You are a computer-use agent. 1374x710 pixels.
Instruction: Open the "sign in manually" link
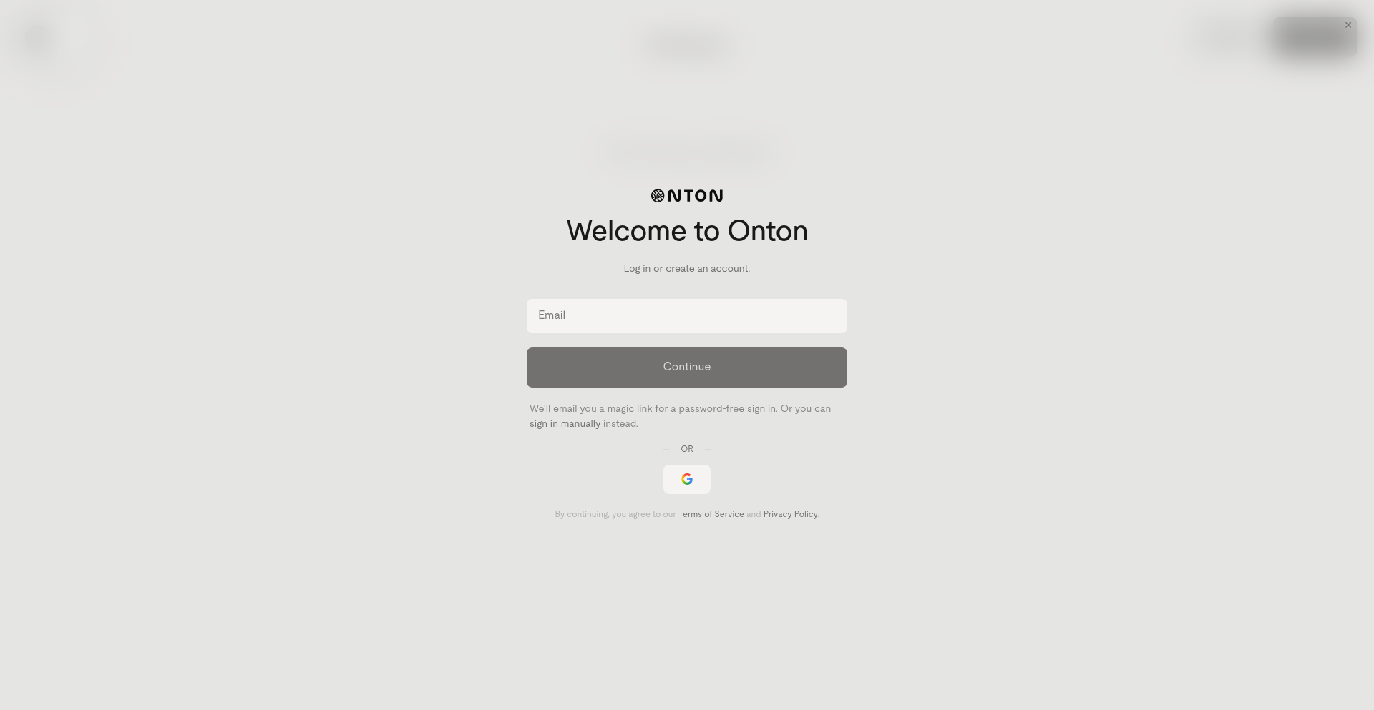tap(565, 424)
